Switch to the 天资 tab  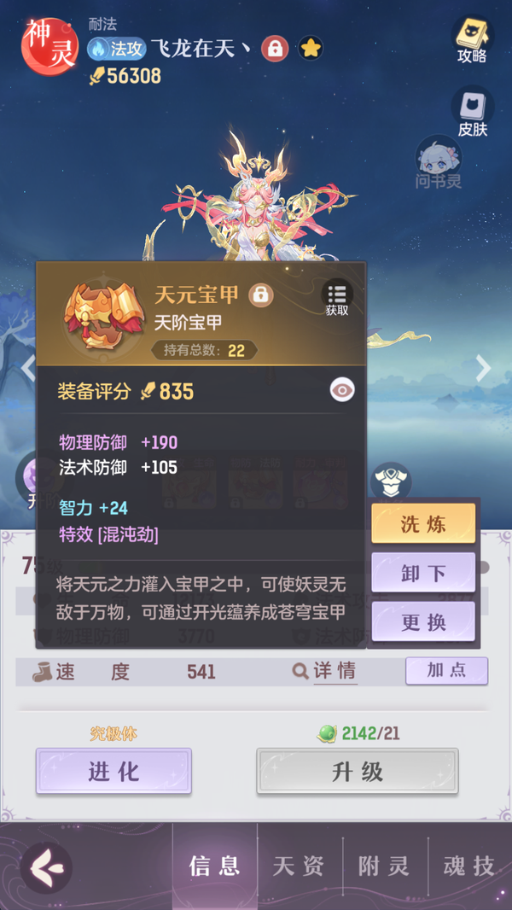(299, 866)
